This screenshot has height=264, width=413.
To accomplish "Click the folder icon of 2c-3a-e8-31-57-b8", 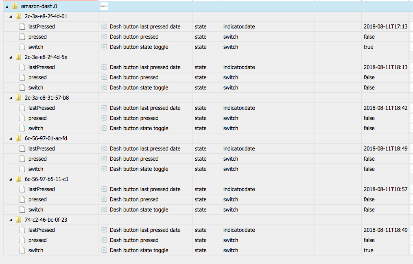I will point(18,98).
